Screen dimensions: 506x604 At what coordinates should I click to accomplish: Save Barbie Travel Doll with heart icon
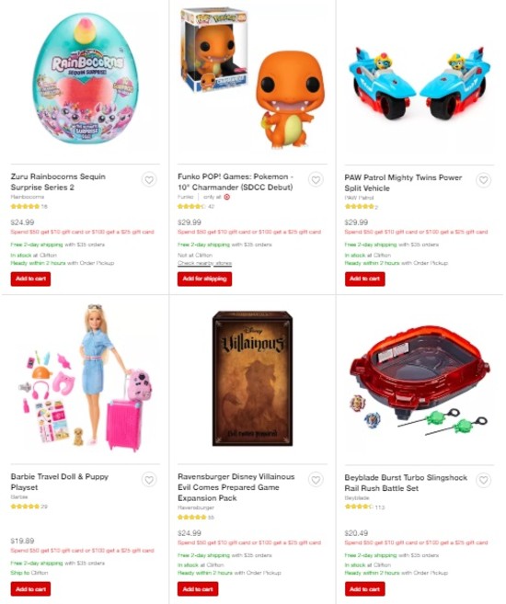click(149, 480)
